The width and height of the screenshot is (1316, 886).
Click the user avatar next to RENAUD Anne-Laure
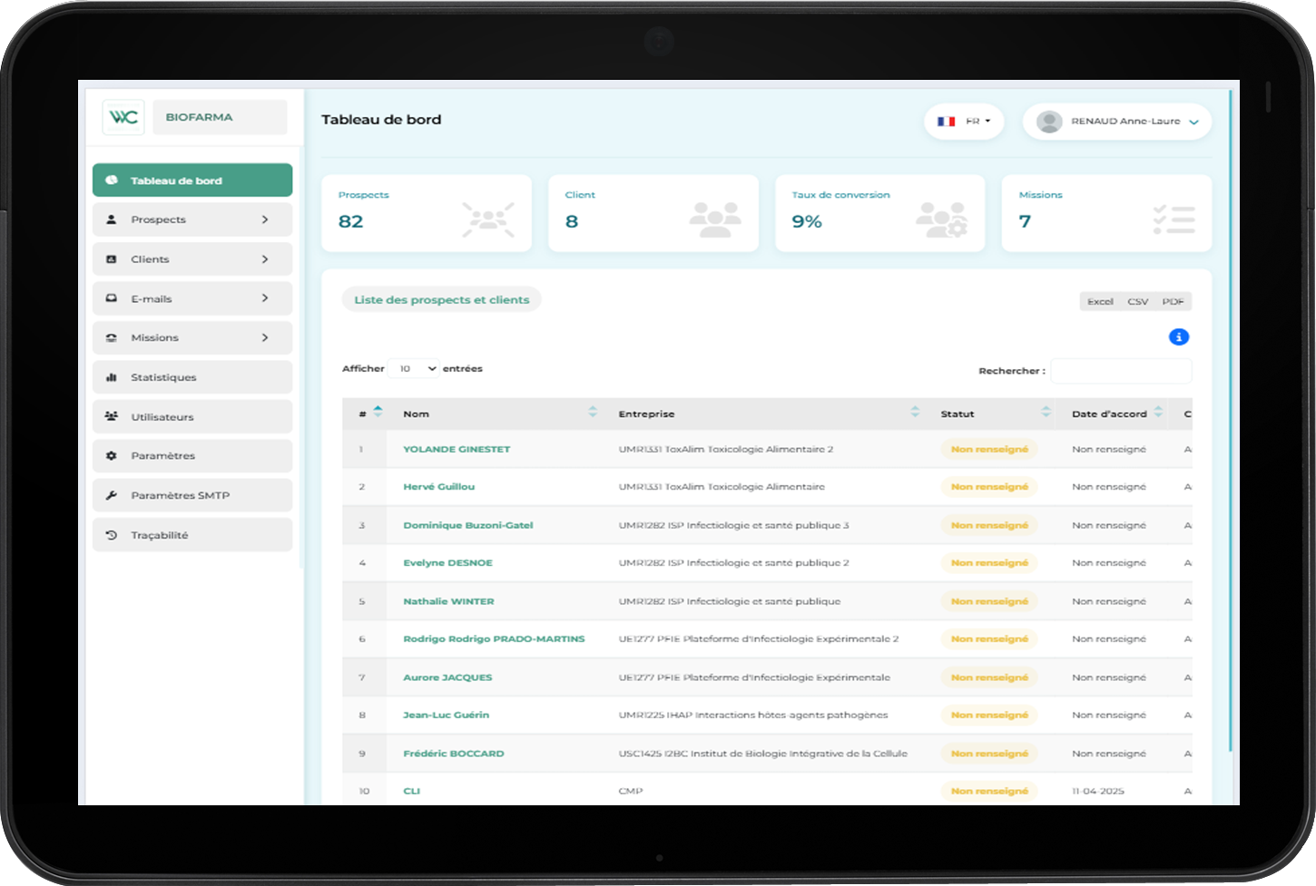(x=1050, y=121)
